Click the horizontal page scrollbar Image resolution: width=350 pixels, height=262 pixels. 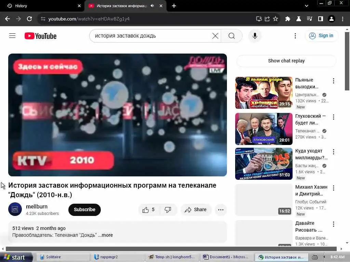pyautogui.click(x=171, y=249)
